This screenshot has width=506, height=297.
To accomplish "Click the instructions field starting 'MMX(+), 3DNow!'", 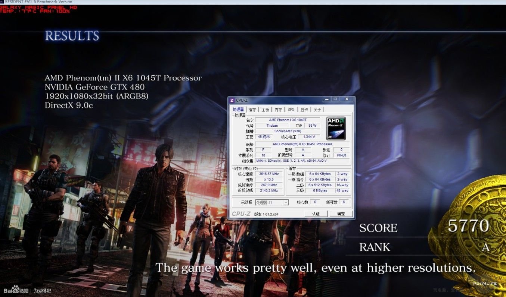I will (302, 161).
